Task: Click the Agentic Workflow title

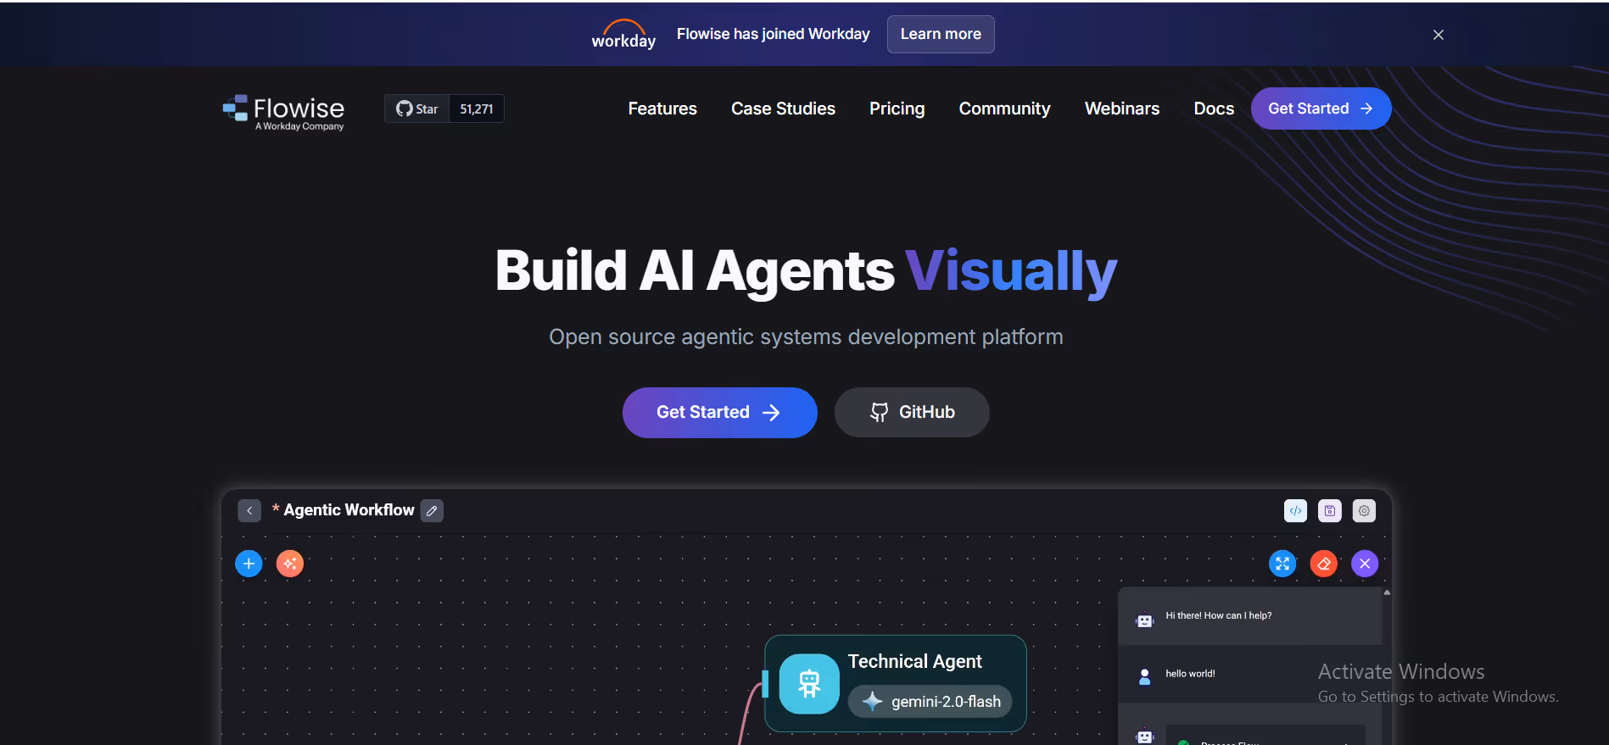Action: [349, 510]
